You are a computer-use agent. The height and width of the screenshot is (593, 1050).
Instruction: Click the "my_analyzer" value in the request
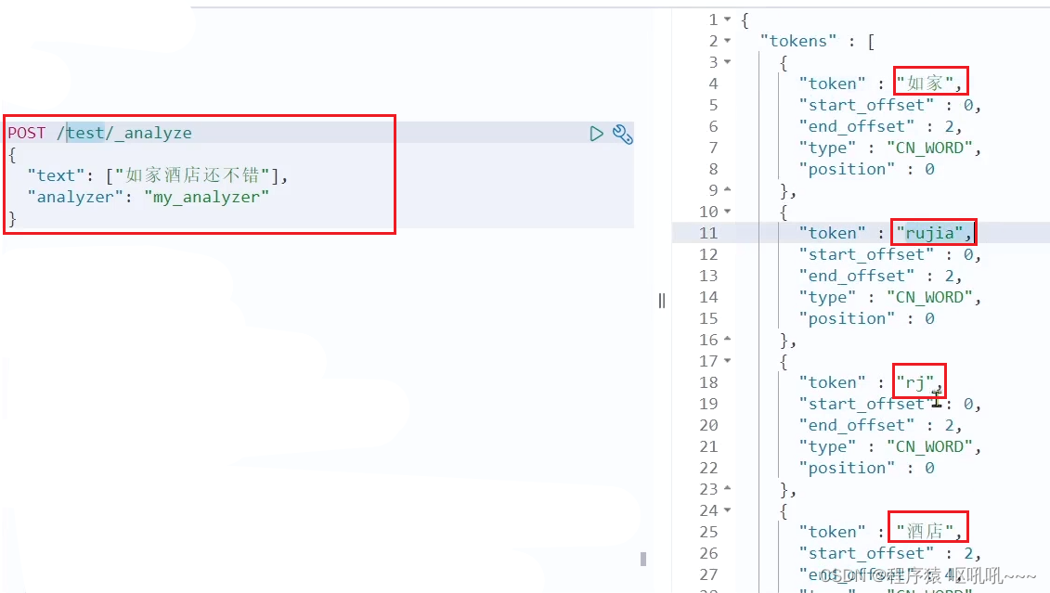(x=205, y=197)
